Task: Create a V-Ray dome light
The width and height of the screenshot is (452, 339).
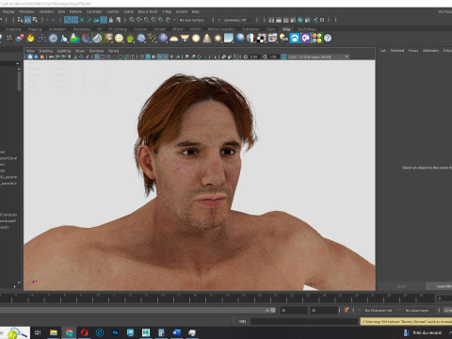Action: click(174, 39)
